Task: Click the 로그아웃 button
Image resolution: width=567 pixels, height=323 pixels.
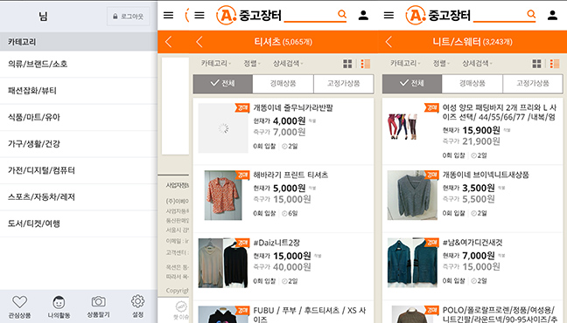Action: (129, 17)
